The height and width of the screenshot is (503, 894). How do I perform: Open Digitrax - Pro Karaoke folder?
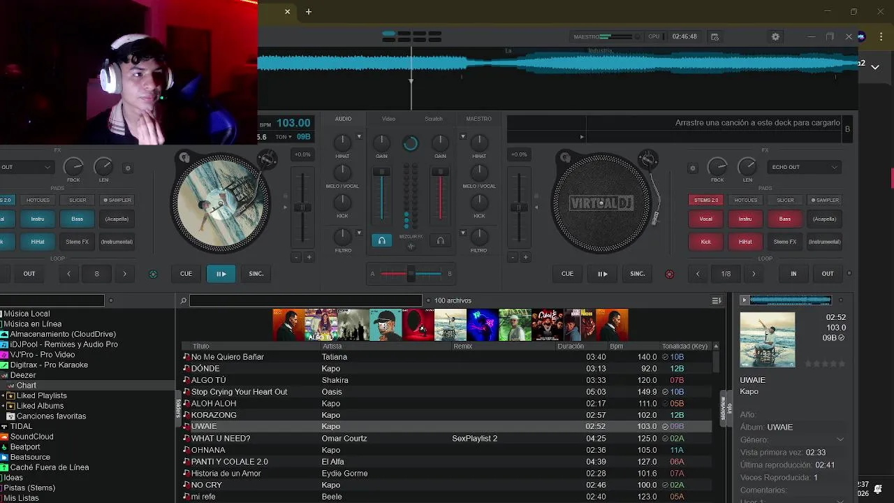[x=49, y=365]
